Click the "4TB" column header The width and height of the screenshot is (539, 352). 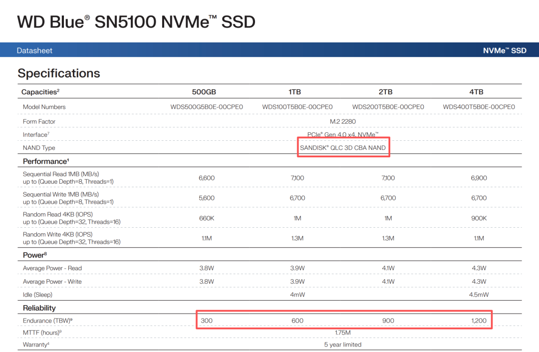click(476, 92)
